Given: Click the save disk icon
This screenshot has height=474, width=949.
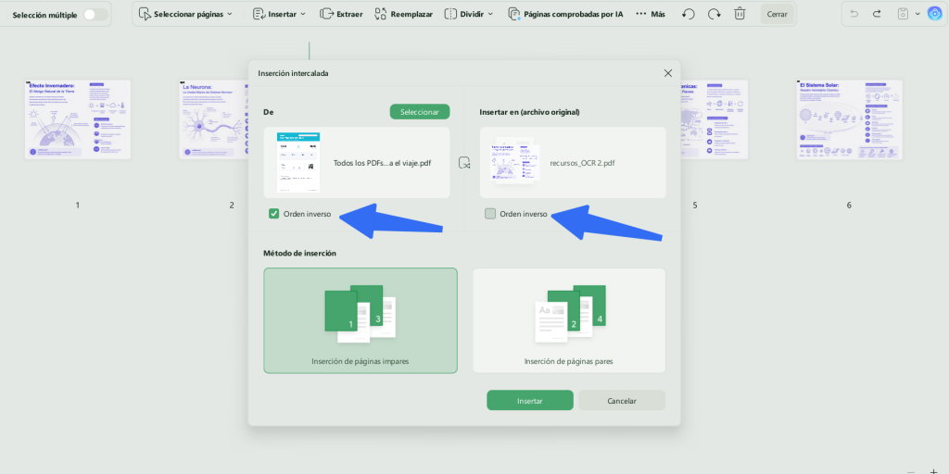Looking at the screenshot, I should pyautogui.click(x=903, y=14).
